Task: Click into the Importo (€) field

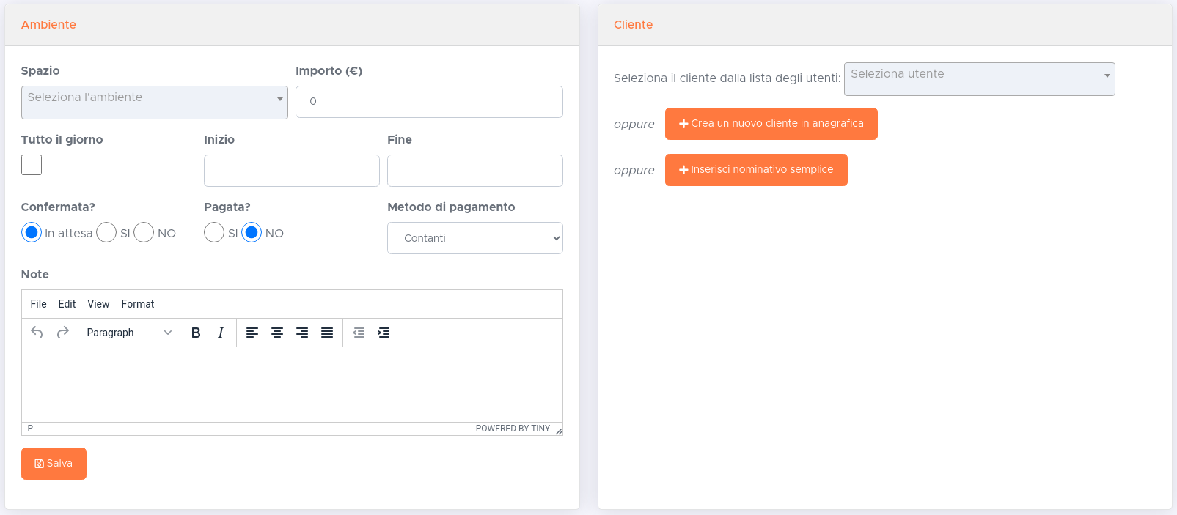Action: click(429, 102)
